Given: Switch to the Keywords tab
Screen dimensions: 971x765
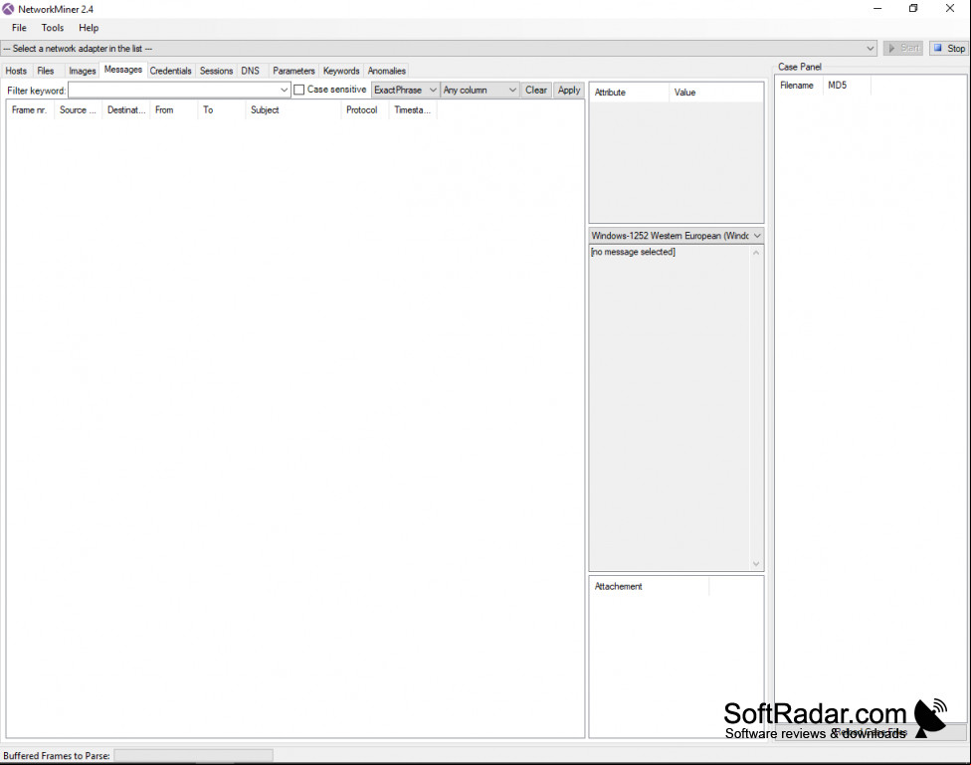Looking at the screenshot, I should (x=341, y=71).
